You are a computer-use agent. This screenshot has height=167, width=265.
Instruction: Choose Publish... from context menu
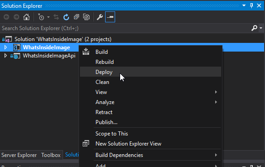pyautogui.click(x=150, y=122)
